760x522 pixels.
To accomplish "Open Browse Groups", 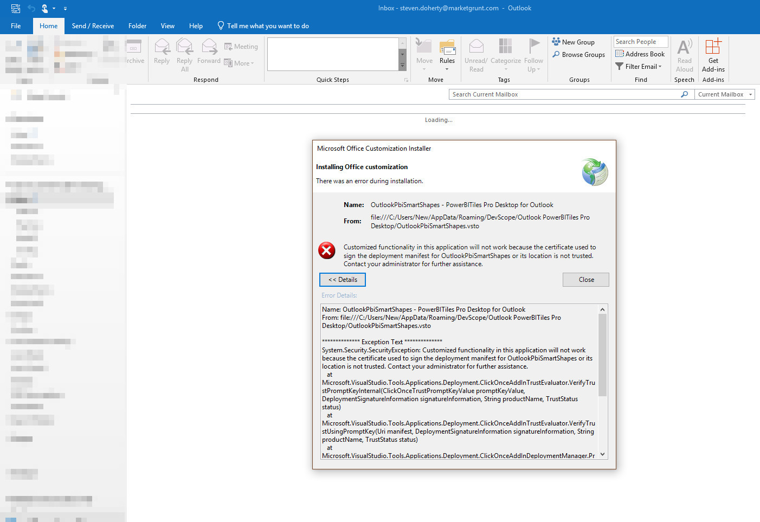I will pyautogui.click(x=578, y=55).
